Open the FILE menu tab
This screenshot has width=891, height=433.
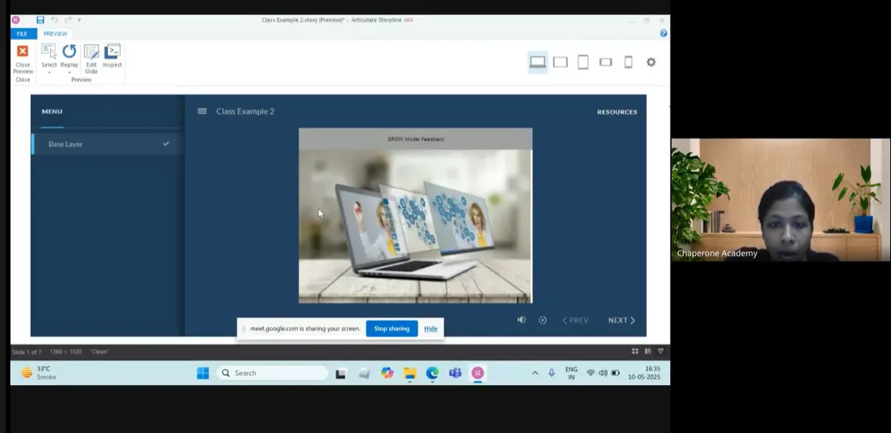[x=22, y=34]
